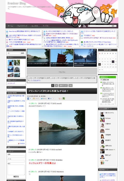This screenshot has width=124, height=181.
Task: Jump to last page with >>| button
Action: 71,85
